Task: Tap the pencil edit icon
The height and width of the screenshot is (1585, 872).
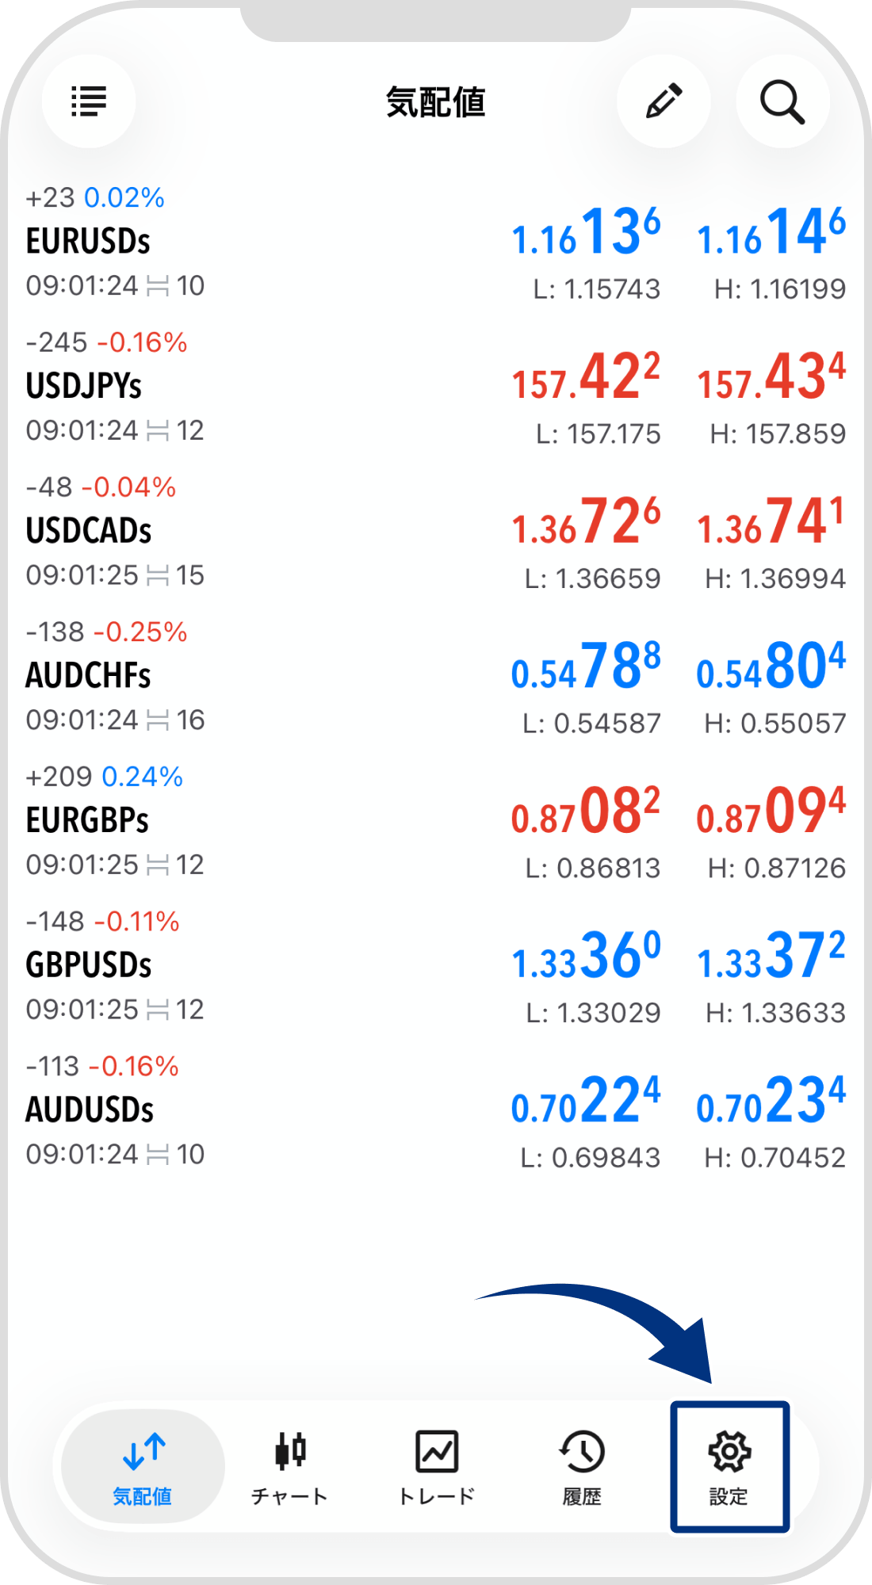Action: (664, 101)
